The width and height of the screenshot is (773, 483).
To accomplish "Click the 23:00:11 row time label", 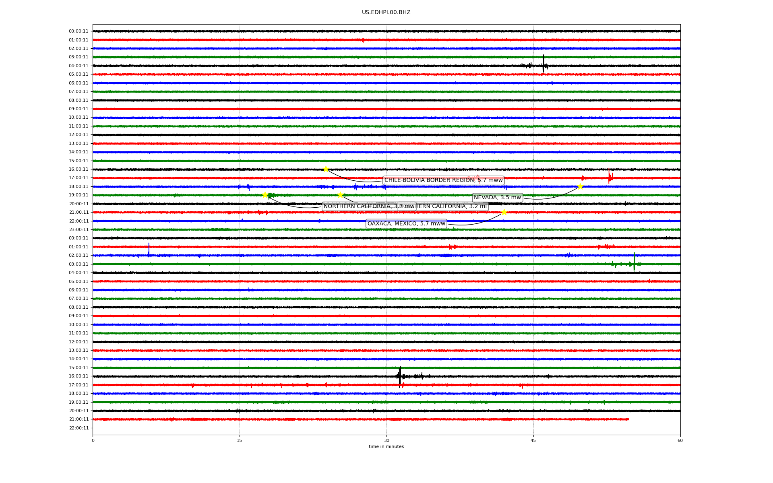I will (79, 230).
